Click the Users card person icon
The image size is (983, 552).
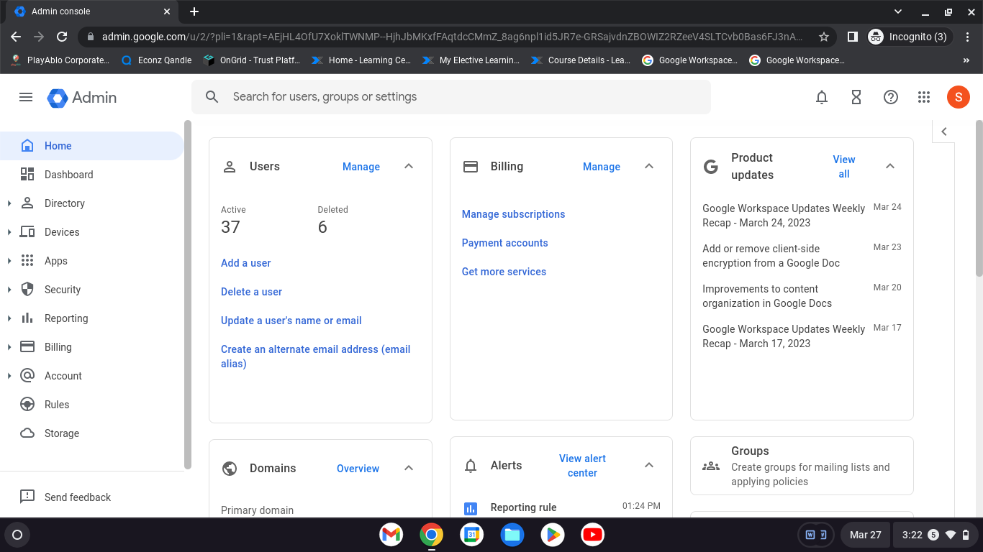point(230,167)
